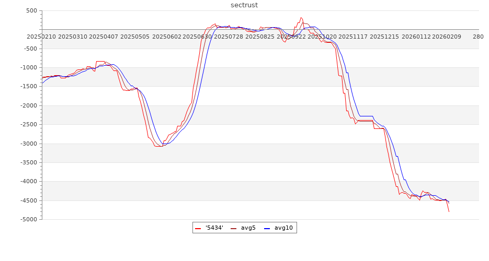The width and height of the screenshot is (489, 261).
Task: Select the avg10 legend label
Action: [283, 228]
